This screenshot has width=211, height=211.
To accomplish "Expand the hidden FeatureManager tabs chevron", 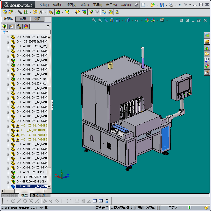I will [x=48, y=26].
